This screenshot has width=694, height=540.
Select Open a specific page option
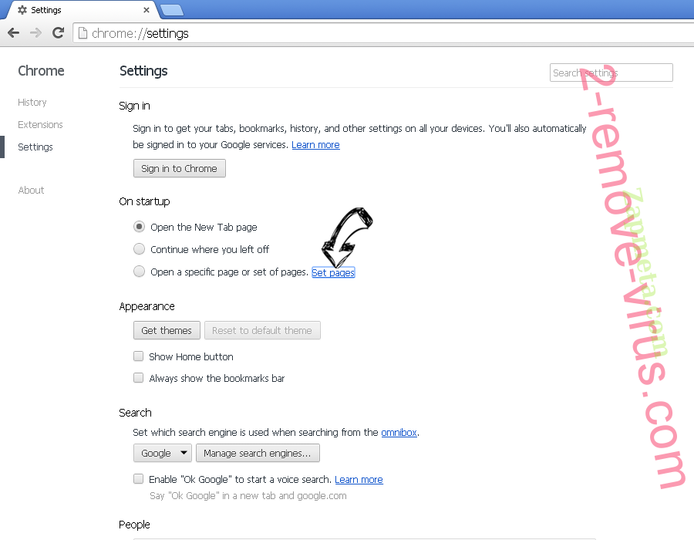coord(139,272)
